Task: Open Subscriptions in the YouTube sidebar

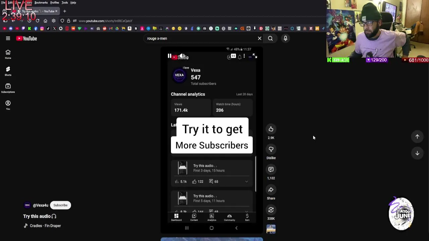Action: tap(8, 88)
